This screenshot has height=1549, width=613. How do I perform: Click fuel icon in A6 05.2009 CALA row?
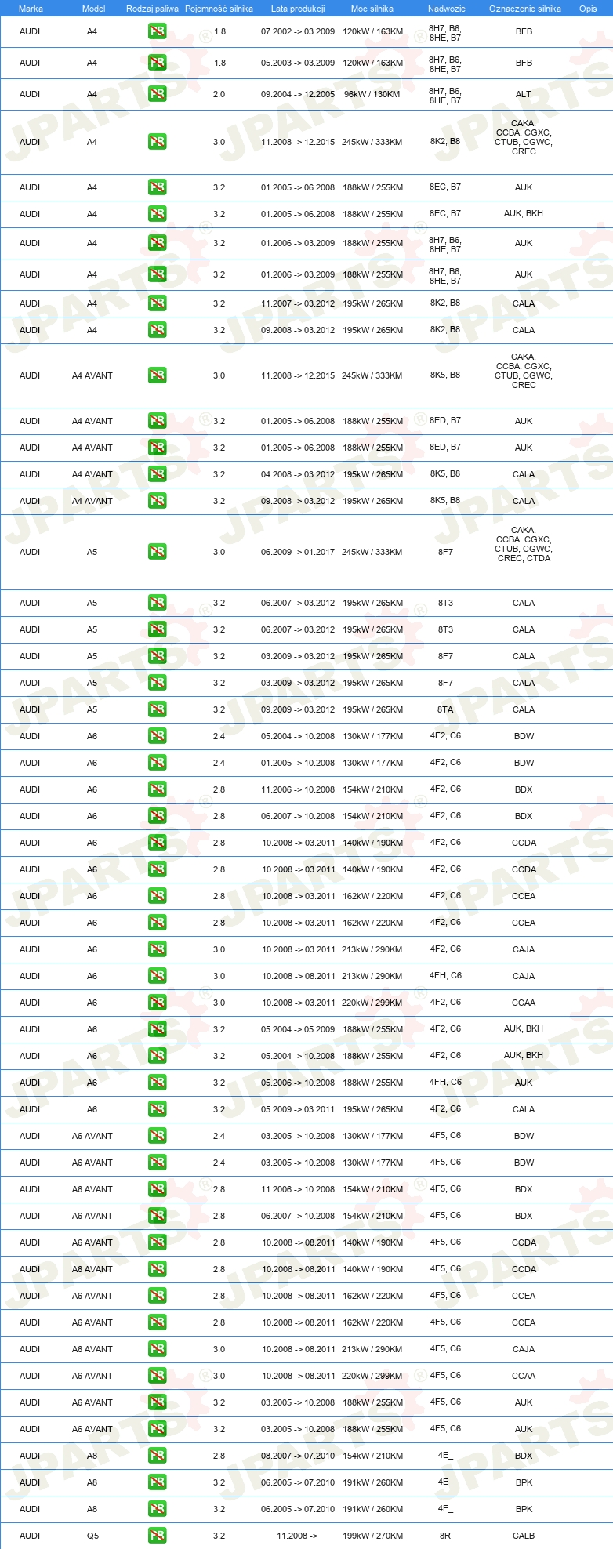157,1109
